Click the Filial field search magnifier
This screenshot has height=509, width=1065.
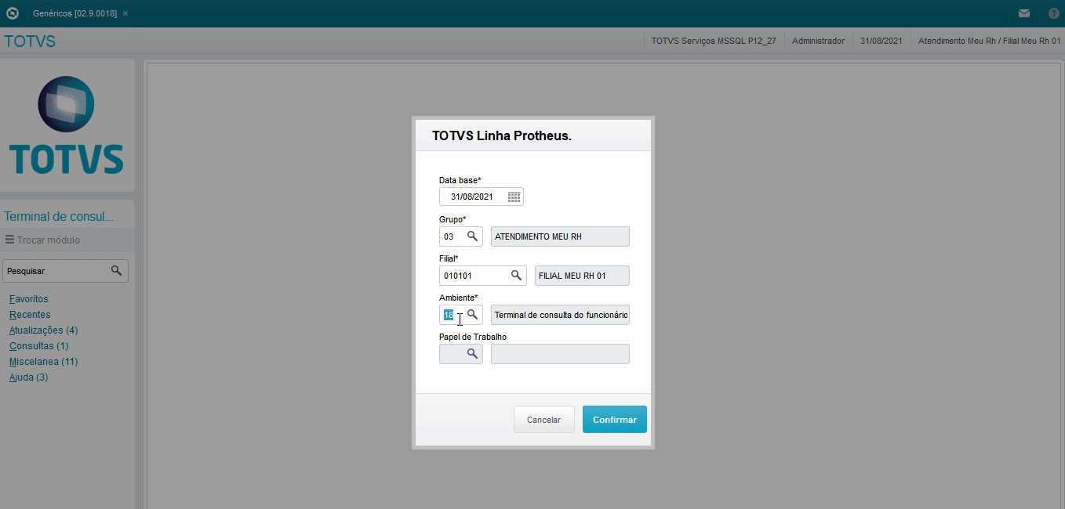click(x=516, y=275)
